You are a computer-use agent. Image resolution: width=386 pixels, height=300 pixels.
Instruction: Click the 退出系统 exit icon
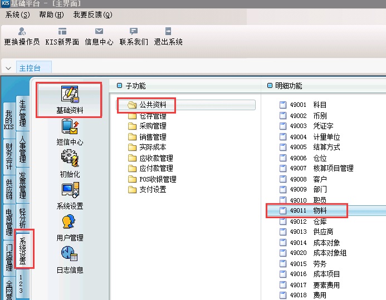coord(168,31)
